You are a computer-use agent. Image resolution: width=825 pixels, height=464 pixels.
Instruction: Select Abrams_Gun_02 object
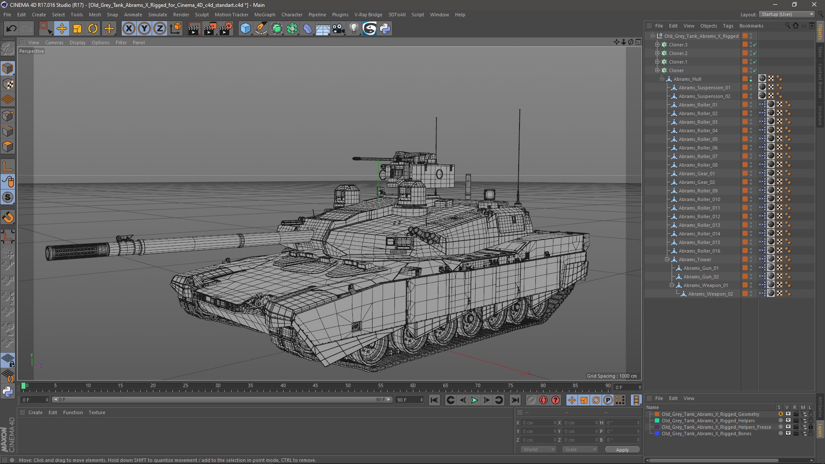pyautogui.click(x=701, y=277)
